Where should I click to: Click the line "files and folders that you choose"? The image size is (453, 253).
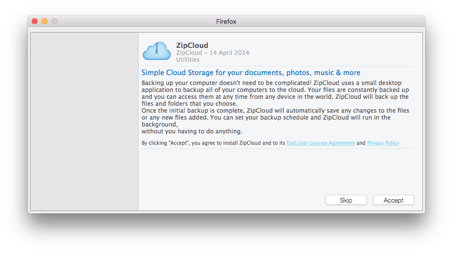pos(189,104)
